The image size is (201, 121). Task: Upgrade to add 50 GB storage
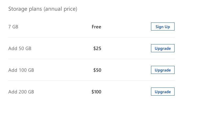point(163,48)
